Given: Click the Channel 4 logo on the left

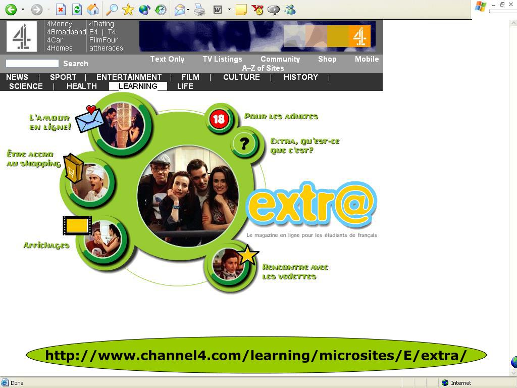Looking at the screenshot, I should pyautogui.click(x=22, y=36).
